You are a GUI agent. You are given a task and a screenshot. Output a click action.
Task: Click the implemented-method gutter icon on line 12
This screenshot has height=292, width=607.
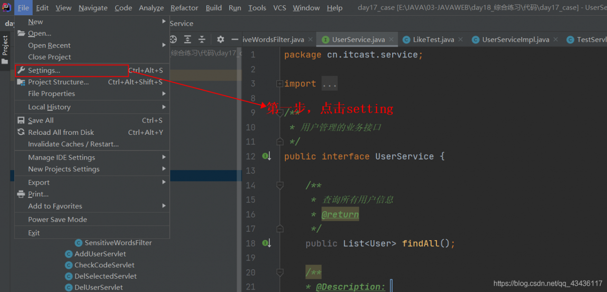click(x=267, y=156)
